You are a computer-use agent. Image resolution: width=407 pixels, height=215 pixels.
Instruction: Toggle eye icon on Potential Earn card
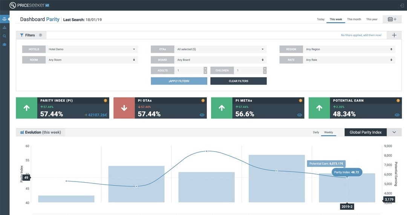tap(397, 115)
